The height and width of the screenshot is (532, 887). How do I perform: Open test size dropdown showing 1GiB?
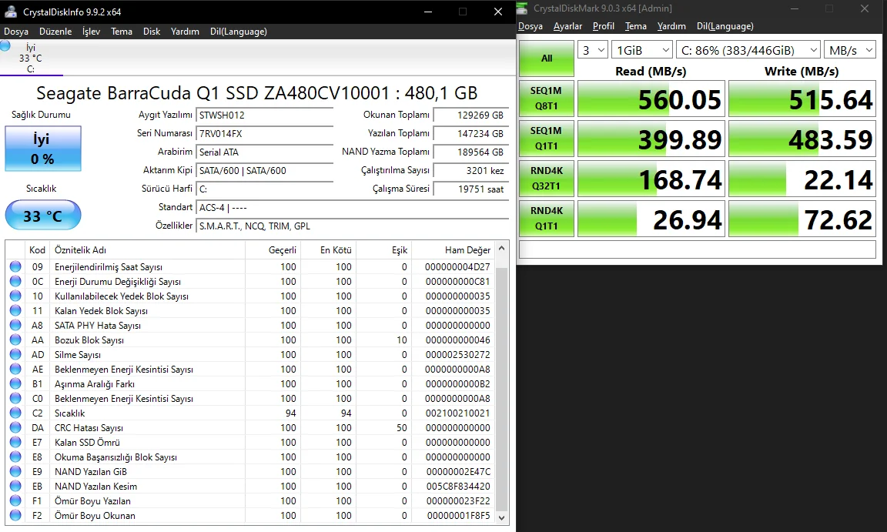pos(642,50)
